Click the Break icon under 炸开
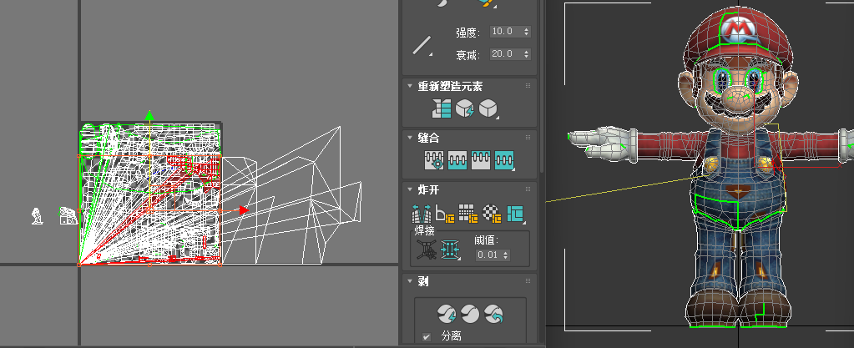 point(422,214)
